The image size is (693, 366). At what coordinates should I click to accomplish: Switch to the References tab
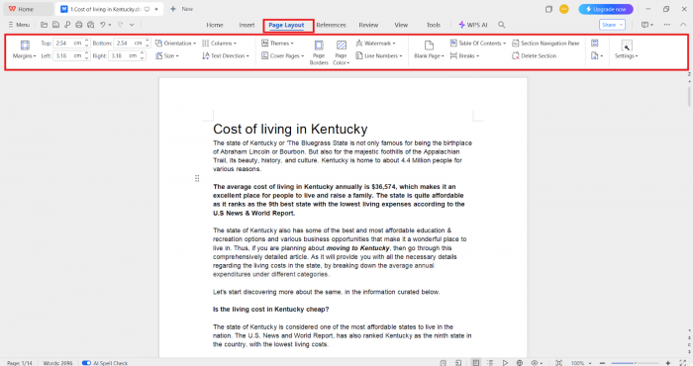click(x=331, y=25)
